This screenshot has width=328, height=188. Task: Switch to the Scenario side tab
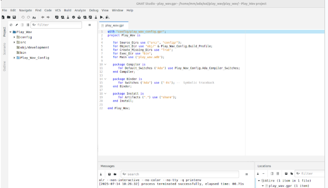coord(4,49)
